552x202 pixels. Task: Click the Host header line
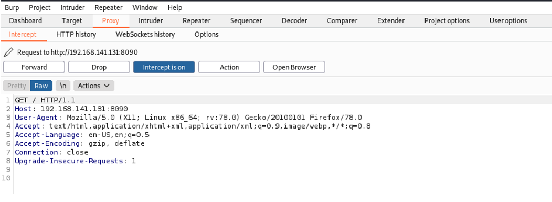click(x=71, y=109)
